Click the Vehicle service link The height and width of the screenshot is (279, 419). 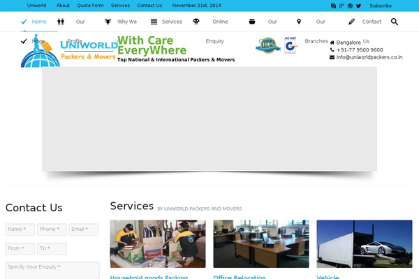(328, 277)
